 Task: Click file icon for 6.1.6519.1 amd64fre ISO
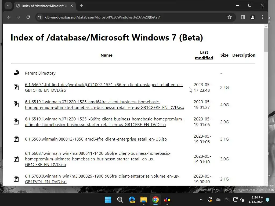click(16, 104)
